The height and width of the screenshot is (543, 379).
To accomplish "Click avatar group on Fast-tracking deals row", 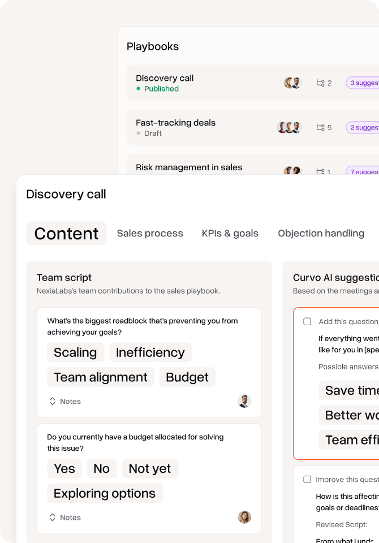I will (x=289, y=128).
